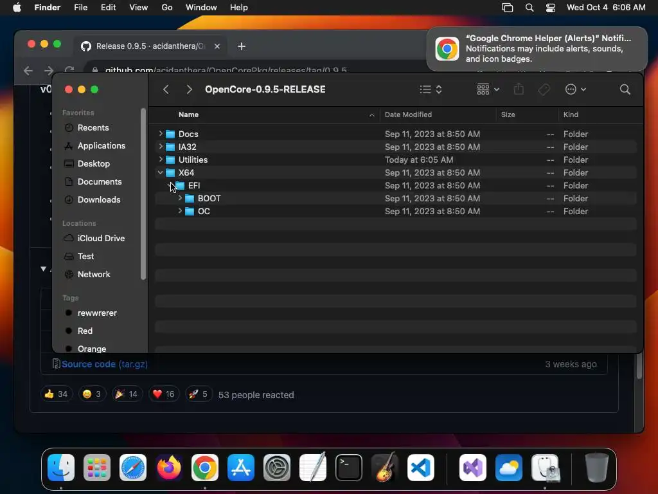Open Visual Studio Code from the Dock
Screen dimensions: 658x494
pyautogui.click(x=421, y=468)
